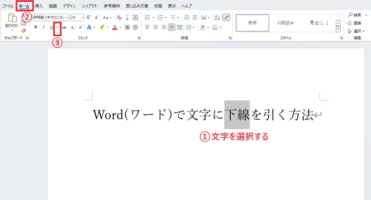This screenshot has width=371, height=200.
Task: Click the distributed alignment icon
Action: click(180, 27)
